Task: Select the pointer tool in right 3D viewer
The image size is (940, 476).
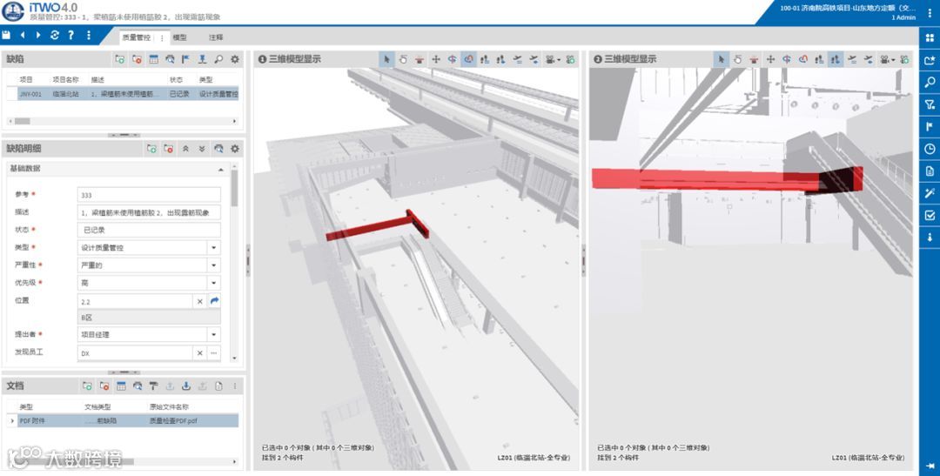Action: (x=722, y=59)
